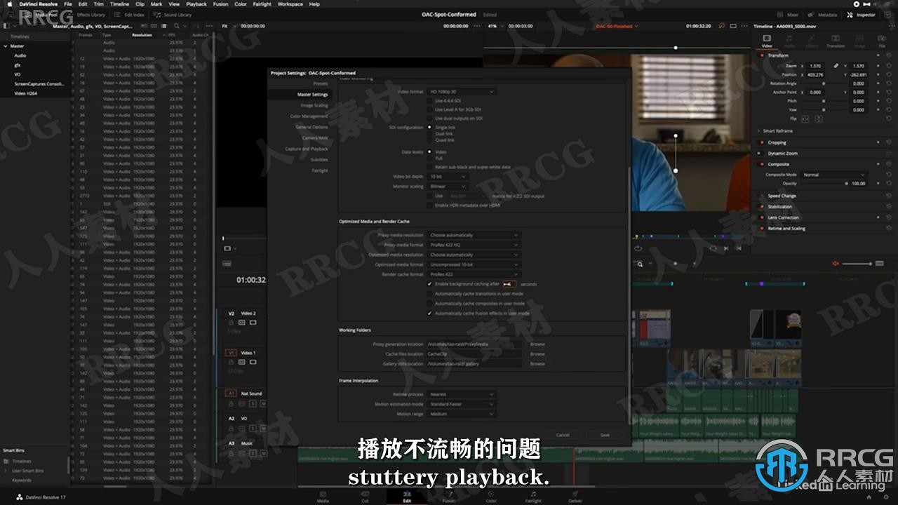Open the Edit Index panel
The image size is (898, 505).
[130, 14]
